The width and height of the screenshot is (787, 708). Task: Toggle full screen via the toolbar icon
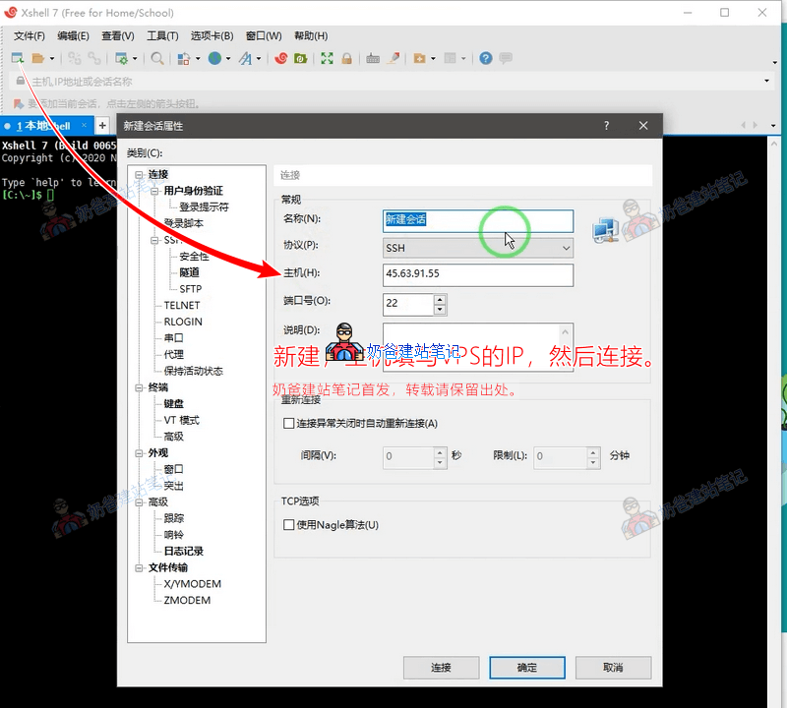pyautogui.click(x=326, y=57)
